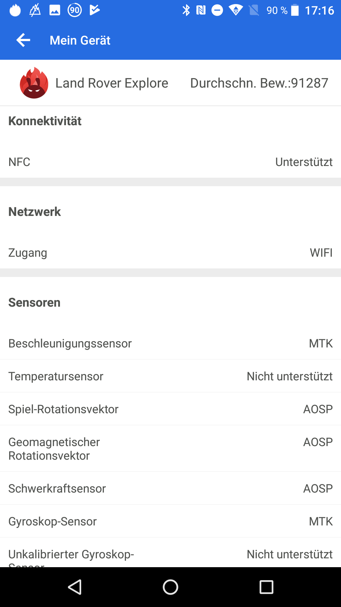341x607 pixels.
Task: Tap the Bluetooth status bar icon
Action: pos(186,10)
